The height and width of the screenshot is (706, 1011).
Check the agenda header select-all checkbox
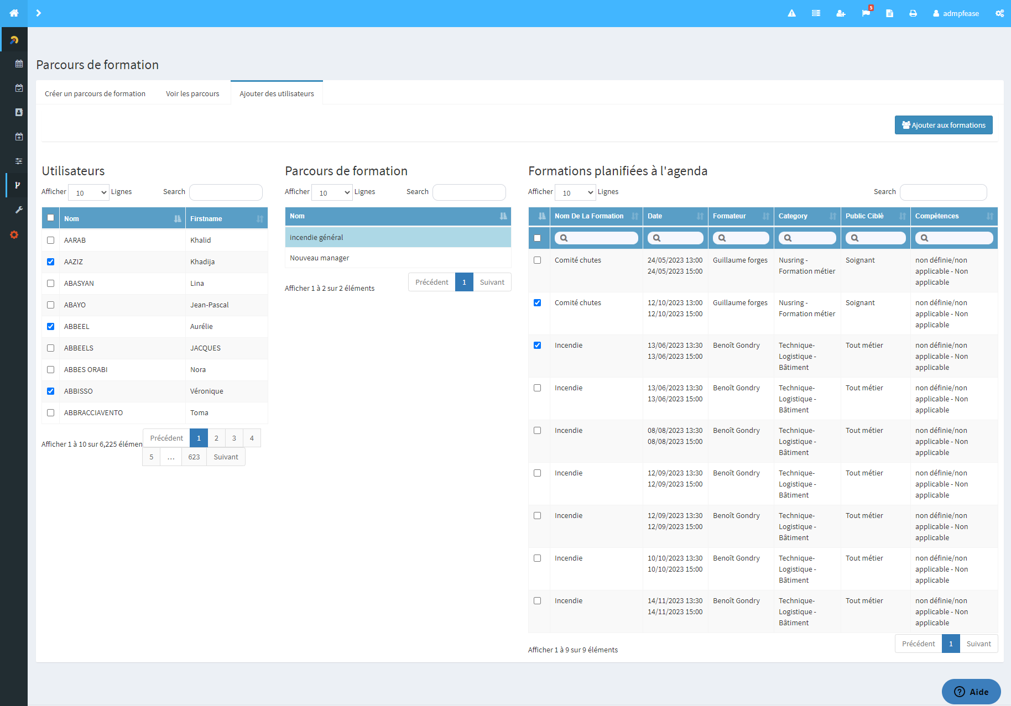coord(538,238)
